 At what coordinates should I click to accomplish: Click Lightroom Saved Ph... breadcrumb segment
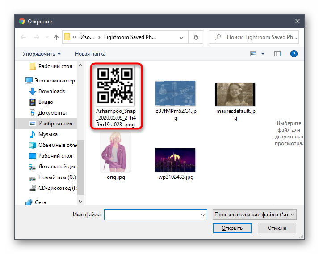coord(130,37)
